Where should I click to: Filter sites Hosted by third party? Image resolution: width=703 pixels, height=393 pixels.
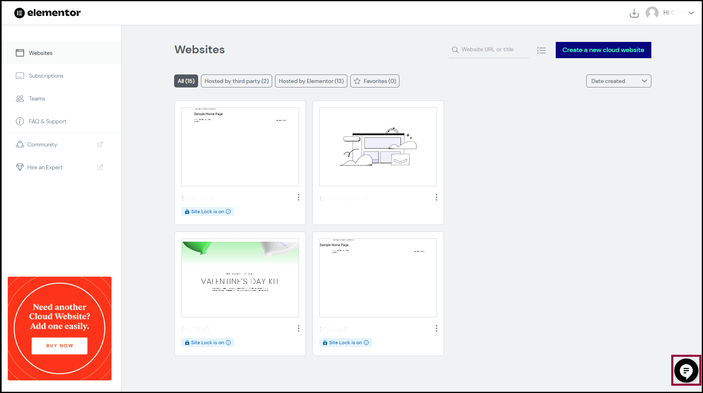tap(236, 81)
